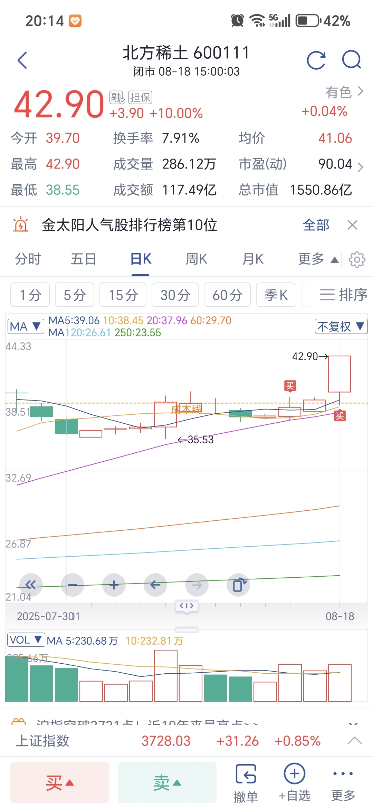Select the 日K tab

(x=141, y=259)
